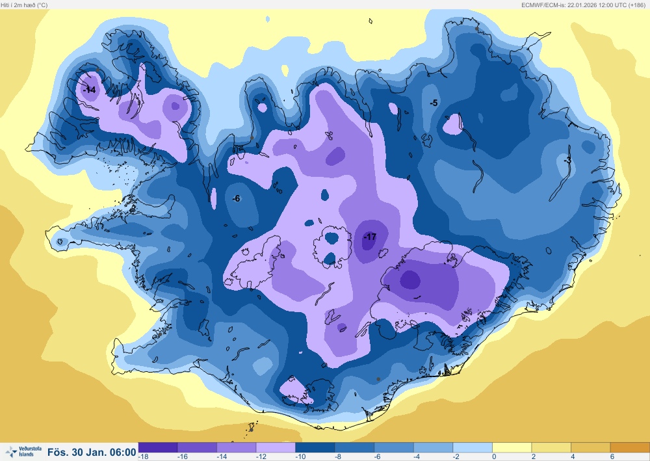Click the legend value '4'
Viewport: 650px width, 461px height.
(573, 457)
